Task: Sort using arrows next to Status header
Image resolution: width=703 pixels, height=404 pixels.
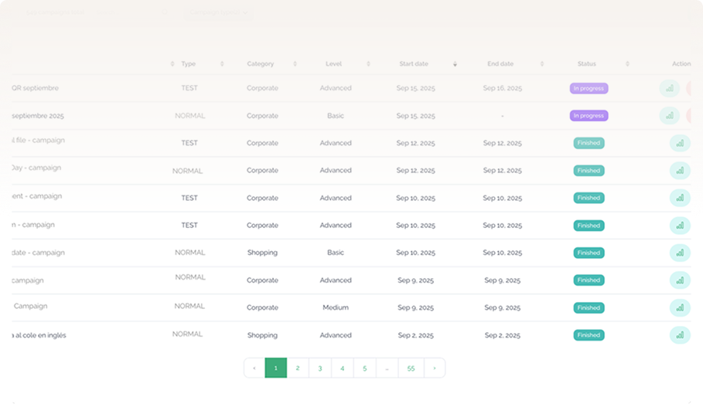Action: click(x=627, y=64)
